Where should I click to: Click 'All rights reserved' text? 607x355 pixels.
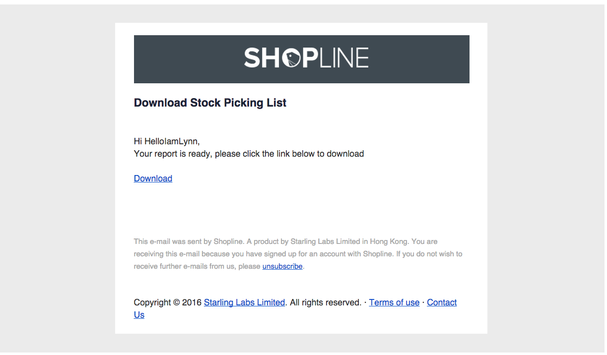(x=325, y=302)
